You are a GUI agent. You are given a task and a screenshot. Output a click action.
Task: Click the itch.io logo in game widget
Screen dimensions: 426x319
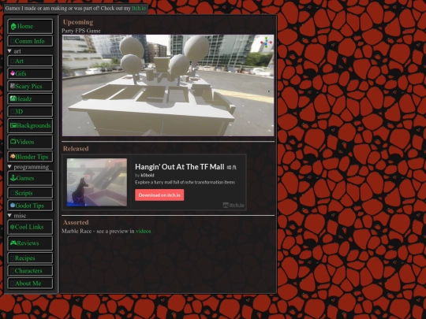coord(234,205)
